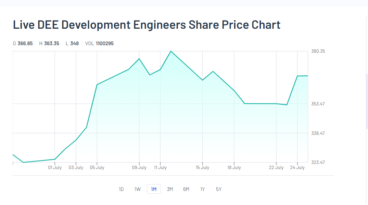Screen dimensions: 368x205
Task: Click the 01 July date label
Action: click(x=55, y=168)
